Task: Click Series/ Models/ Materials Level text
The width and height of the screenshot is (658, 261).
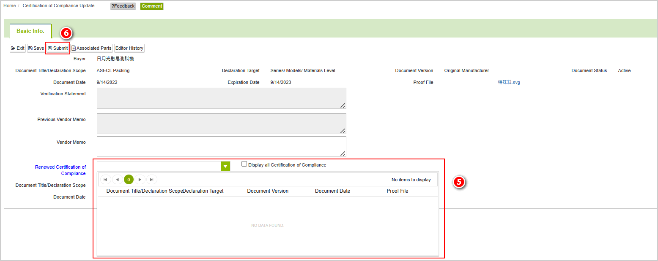Action: pos(303,70)
